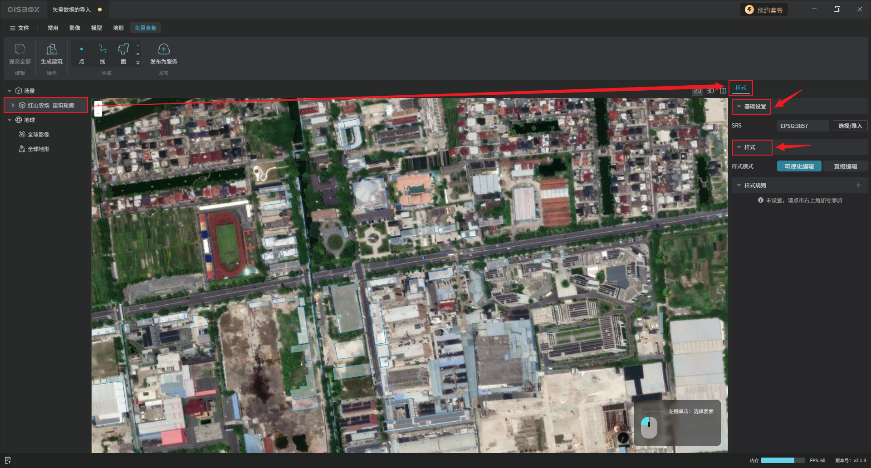Collapse the 地球 tree group
The width and height of the screenshot is (871, 468).
pos(10,120)
